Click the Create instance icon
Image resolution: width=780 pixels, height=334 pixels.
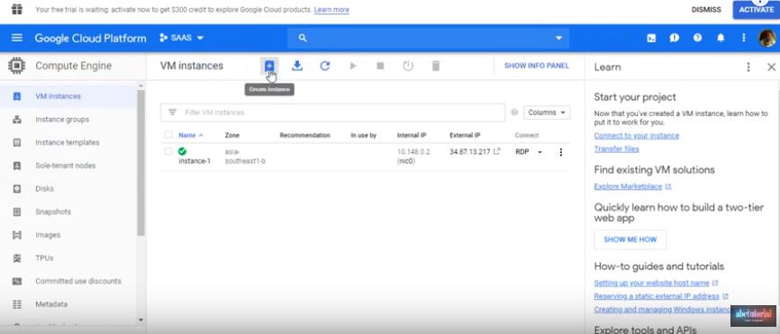[x=269, y=66]
